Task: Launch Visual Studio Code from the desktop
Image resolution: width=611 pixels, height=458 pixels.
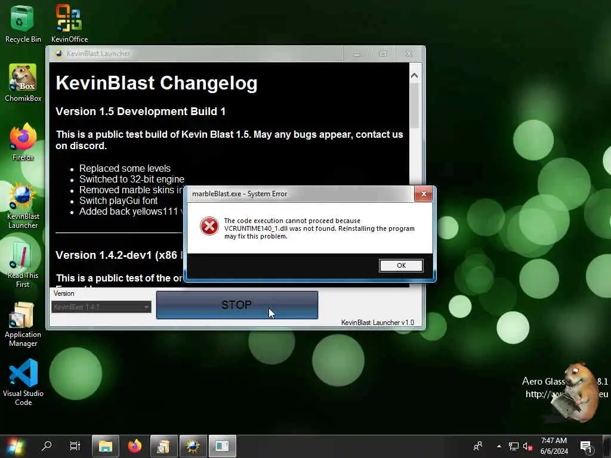Action: [23, 382]
